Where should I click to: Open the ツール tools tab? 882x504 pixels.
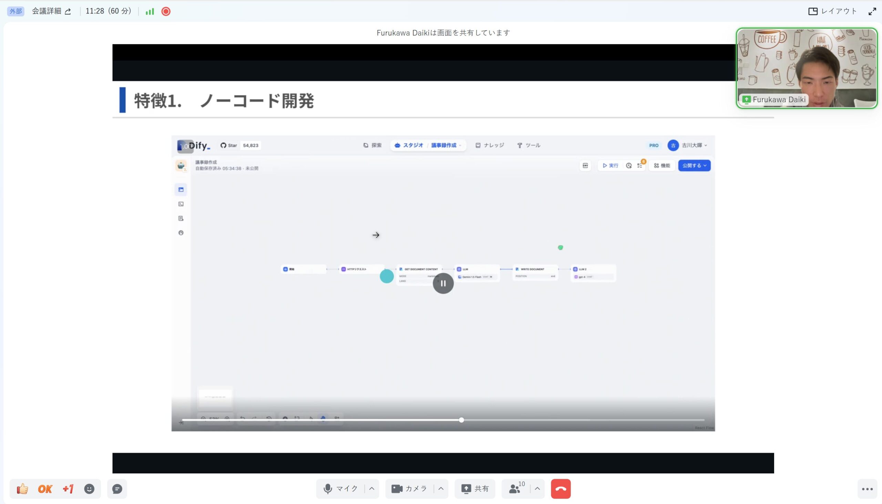point(529,145)
